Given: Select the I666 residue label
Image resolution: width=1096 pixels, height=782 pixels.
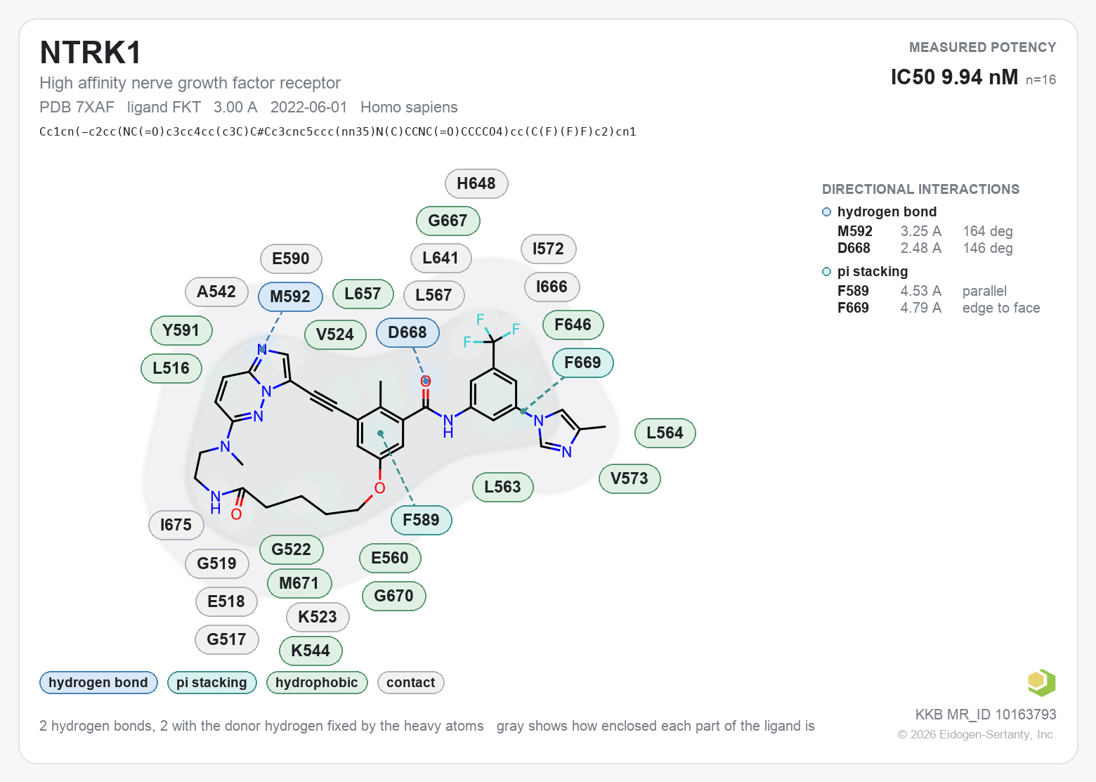Looking at the screenshot, I should point(552,287).
